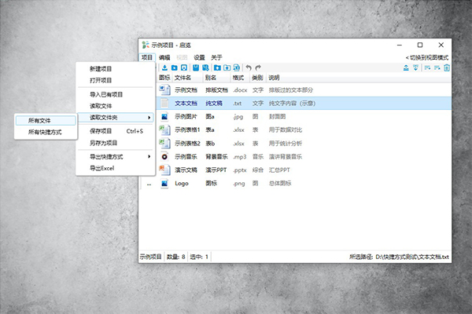The width and height of the screenshot is (472, 314).
Task: Click the 说明 column header
Action: click(274, 78)
